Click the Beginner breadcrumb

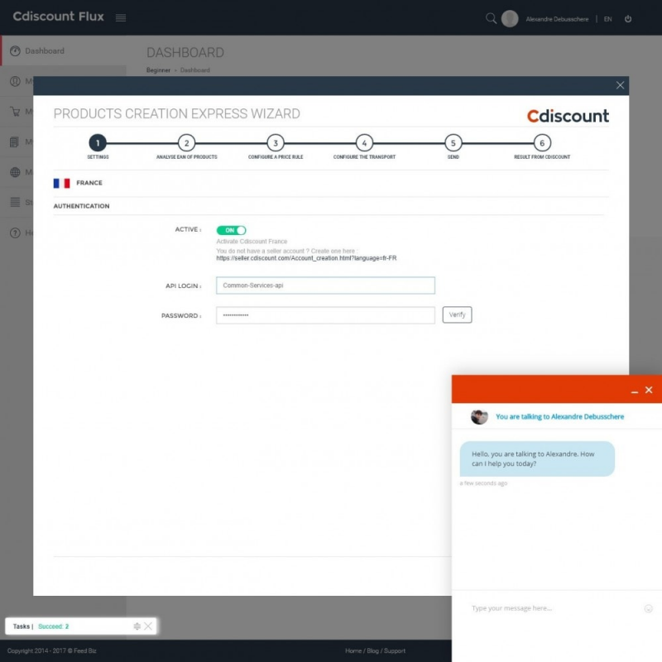click(x=158, y=70)
